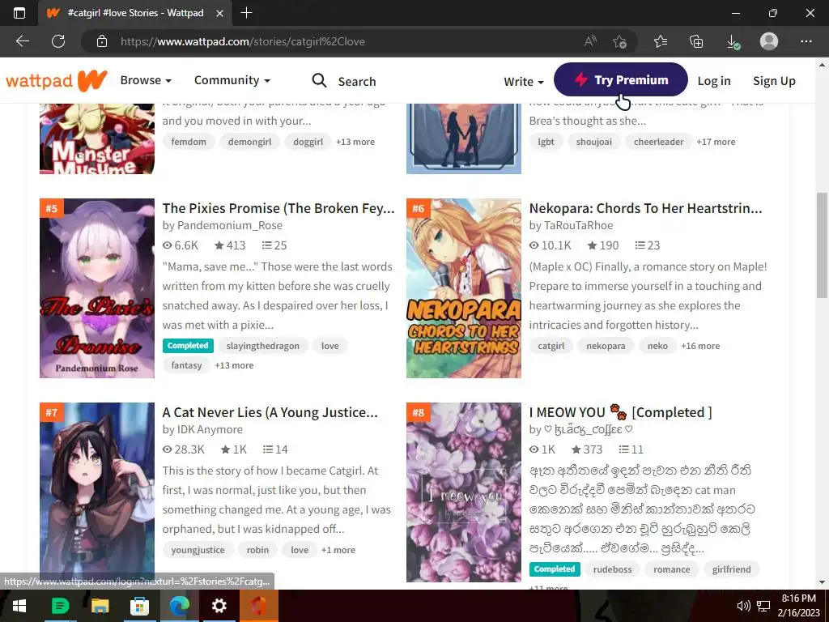This screenshot has width=829, height=622.
Task: Close the Wattpad catgirl stories tab
Action: click(220, 13)
